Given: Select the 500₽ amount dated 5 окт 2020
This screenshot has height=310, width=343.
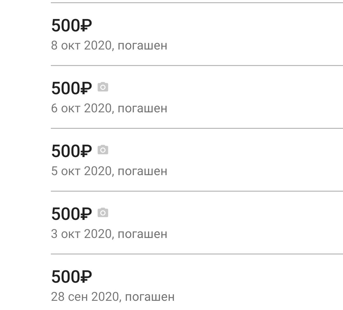Looking at the screenshot, I should (x=71, y=151).
